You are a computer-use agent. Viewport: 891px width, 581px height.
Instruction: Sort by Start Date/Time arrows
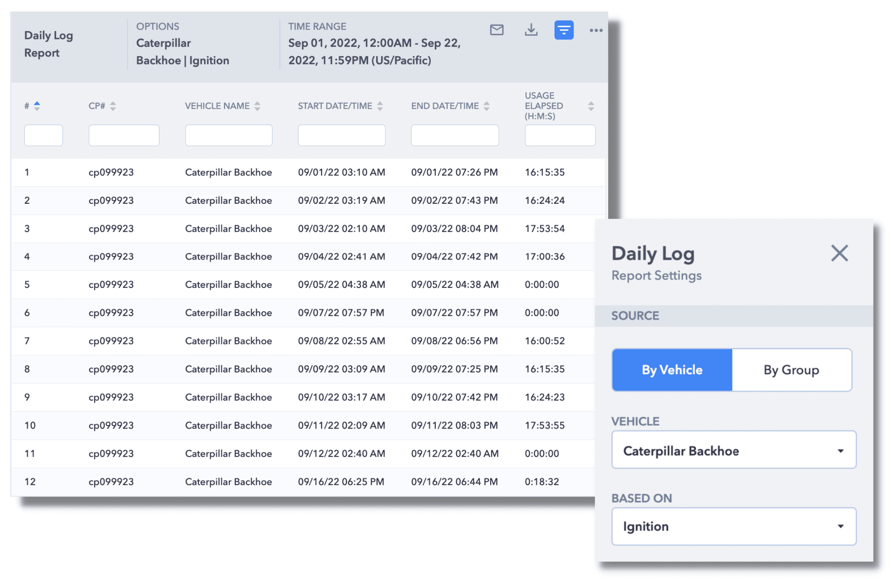pyautogui.click(x=380, y=106)
